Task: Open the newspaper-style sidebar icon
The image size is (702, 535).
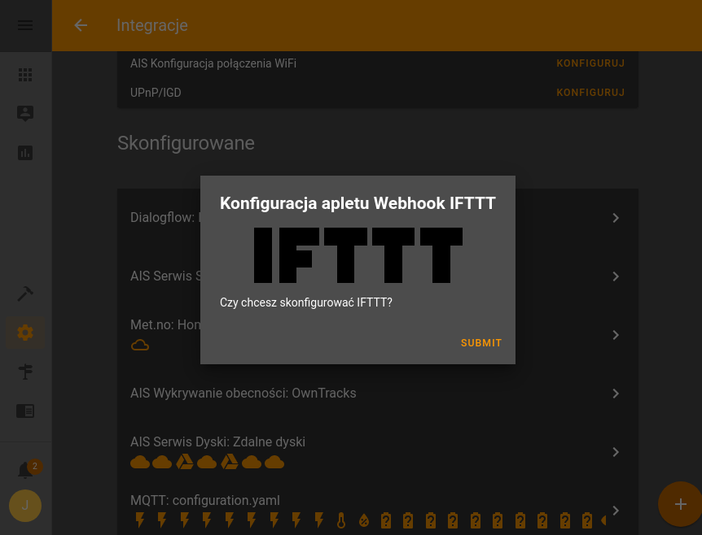Action: [x=25, y=411]
